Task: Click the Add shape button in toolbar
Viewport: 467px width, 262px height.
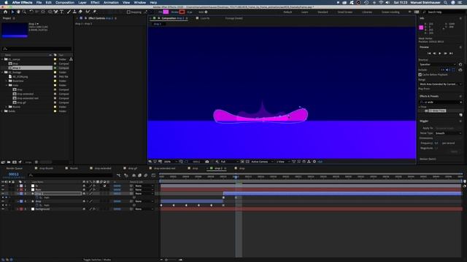Action: (x=206, y=12)
